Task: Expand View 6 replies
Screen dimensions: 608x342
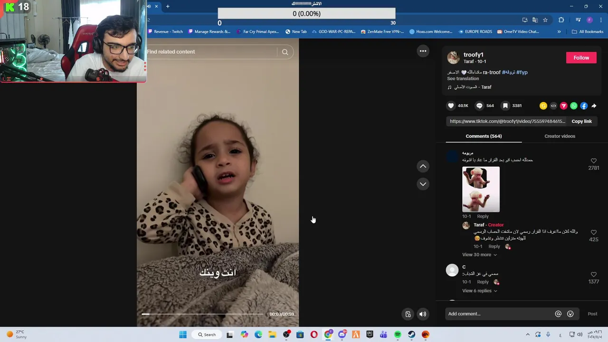Action: 480,291
